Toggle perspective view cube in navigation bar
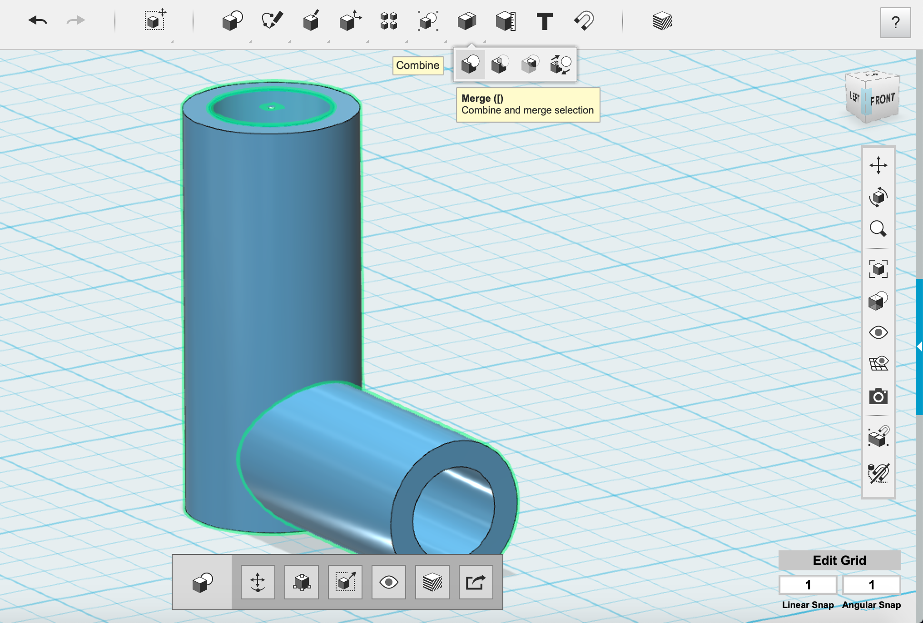 (878, 301)
